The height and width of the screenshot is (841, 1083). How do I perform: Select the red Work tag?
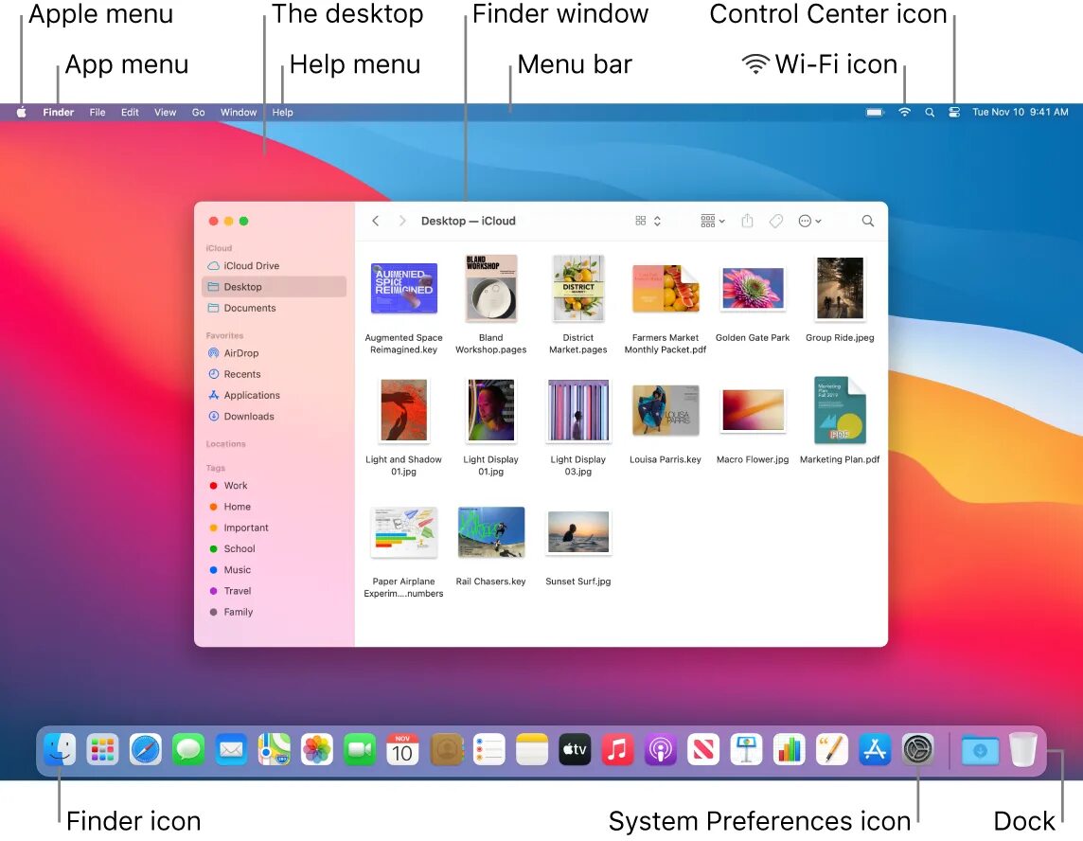[x=275, y=485]
